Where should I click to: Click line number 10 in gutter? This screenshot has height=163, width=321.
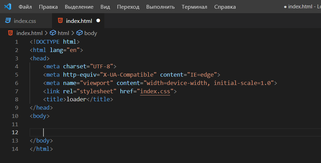click(15, 116)
